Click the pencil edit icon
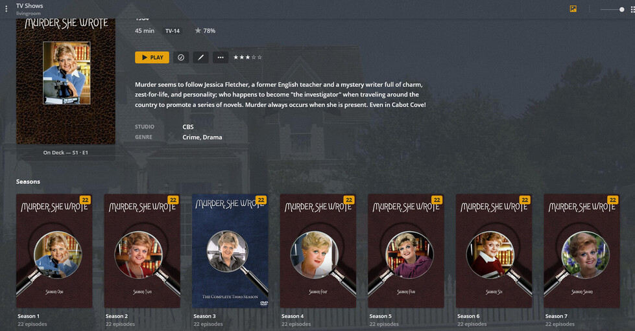Viewport: 635px width, 331px height. coord(201,58)
